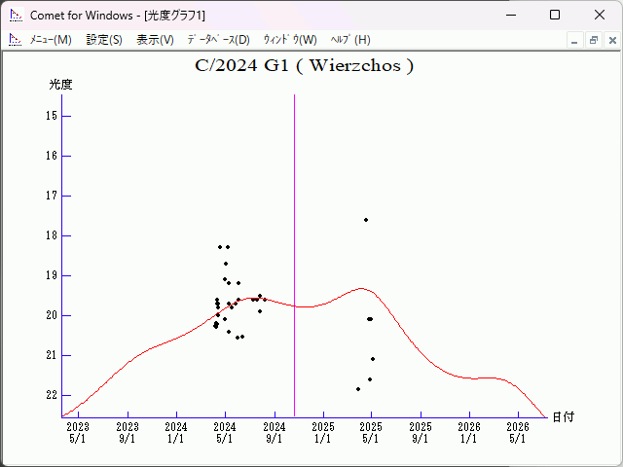This screenshot has width=623, height=467.
Task: Restore the inner graph child window
Action: 593,40
